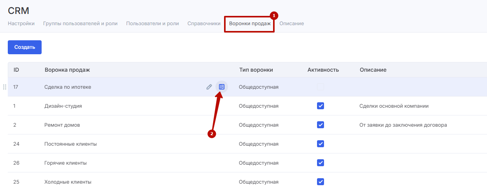487x191 pixels.
Task: Click the Ремонт домов funnel name
Action: tap(62, 125)
